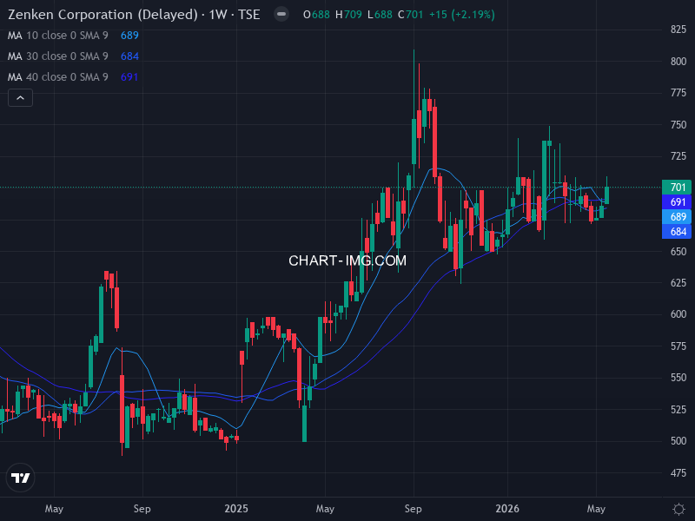Click the low value L688 in header
Image resolution: width=695 pixels, height=521 pixels.
380,15
